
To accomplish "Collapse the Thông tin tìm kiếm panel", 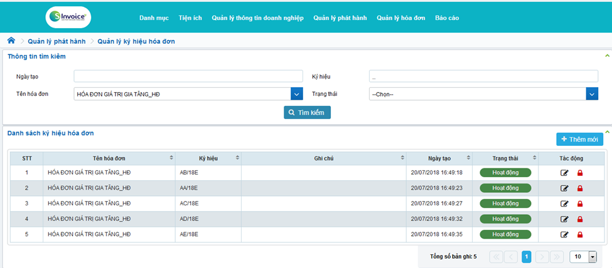I will point(606,56).
